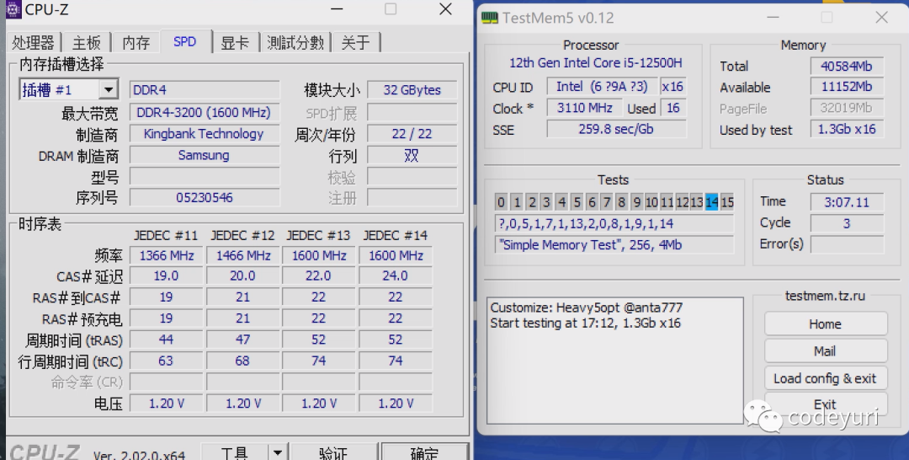Click the 12th Gen Intel Core i5-12500H text

pos(595,62)
